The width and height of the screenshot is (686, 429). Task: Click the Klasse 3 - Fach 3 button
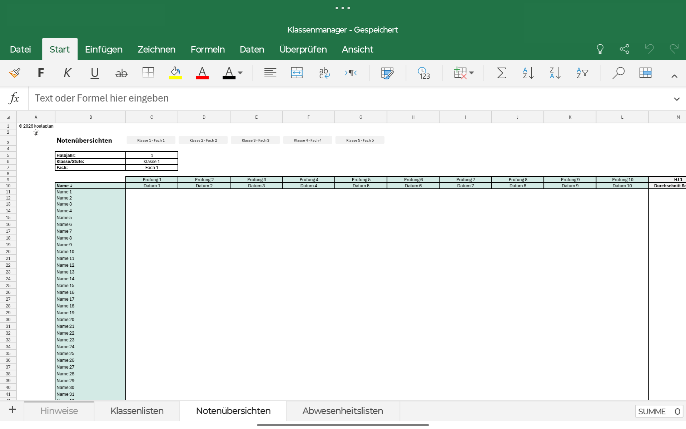click(x=255, y=140)
